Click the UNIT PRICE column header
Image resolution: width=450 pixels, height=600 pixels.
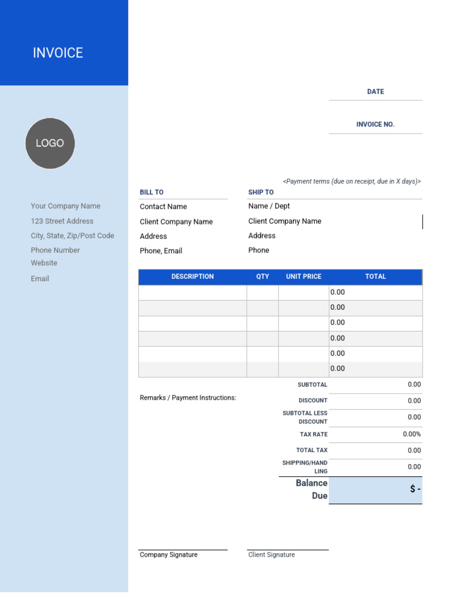[x=304, y=277]
